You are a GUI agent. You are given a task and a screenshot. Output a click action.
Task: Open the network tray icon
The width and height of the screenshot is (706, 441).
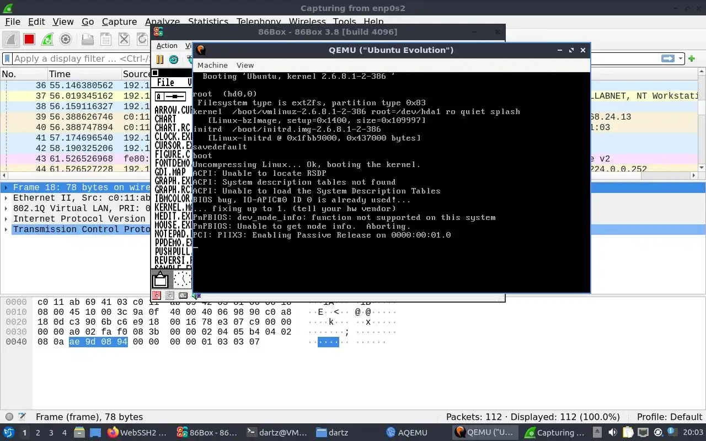pyautogui.click(x=643, y=433)
